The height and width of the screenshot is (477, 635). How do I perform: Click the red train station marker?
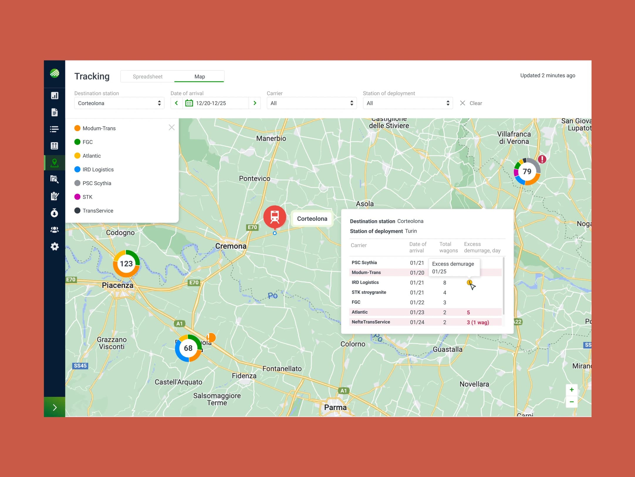tap(275, 217)
